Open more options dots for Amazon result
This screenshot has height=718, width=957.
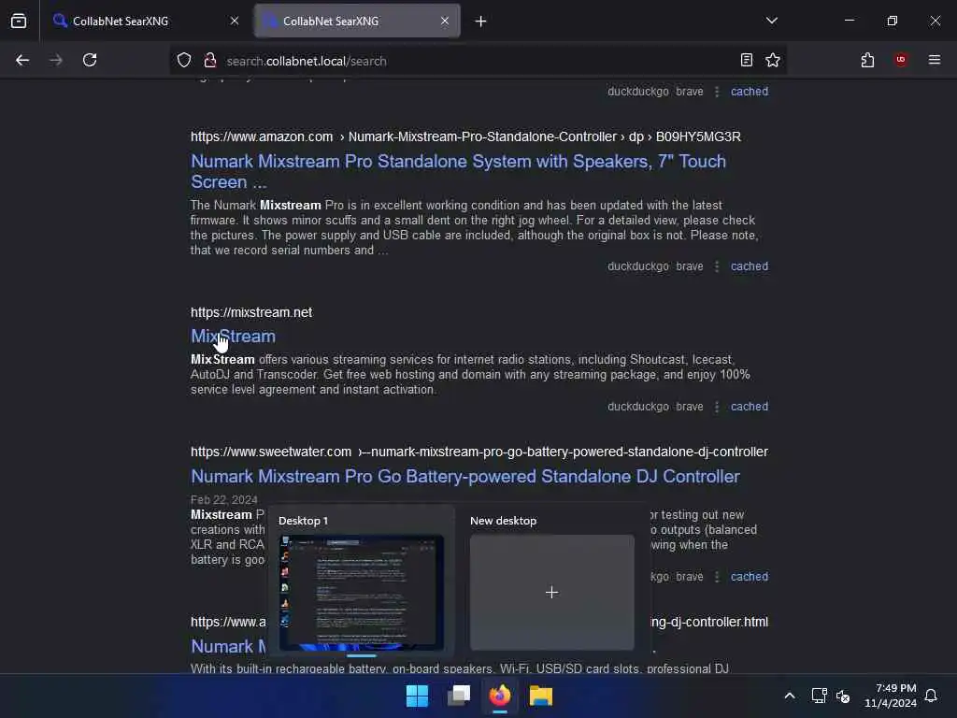coord(717,266)
